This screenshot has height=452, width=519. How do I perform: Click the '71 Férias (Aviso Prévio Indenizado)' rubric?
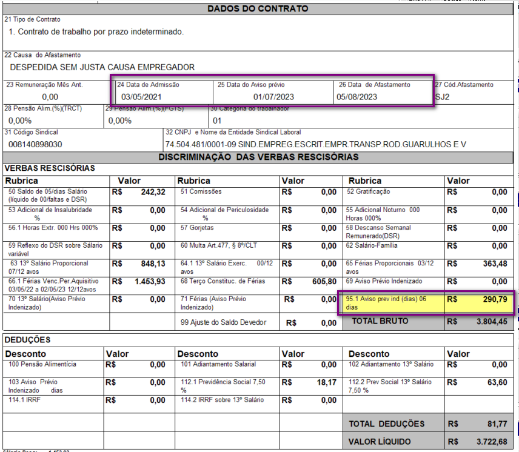click(x=213, y=303)
